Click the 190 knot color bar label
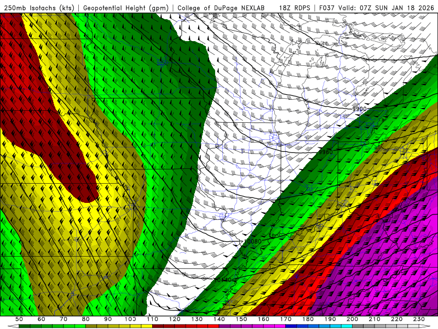Screen dimensions: 438x329 pos(331,319)
